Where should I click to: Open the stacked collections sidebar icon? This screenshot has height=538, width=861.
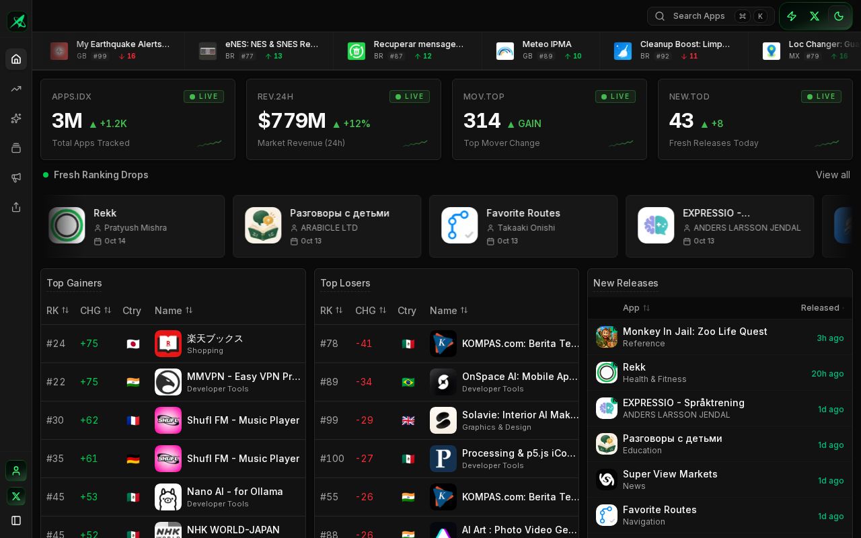[x=16, y=148]
